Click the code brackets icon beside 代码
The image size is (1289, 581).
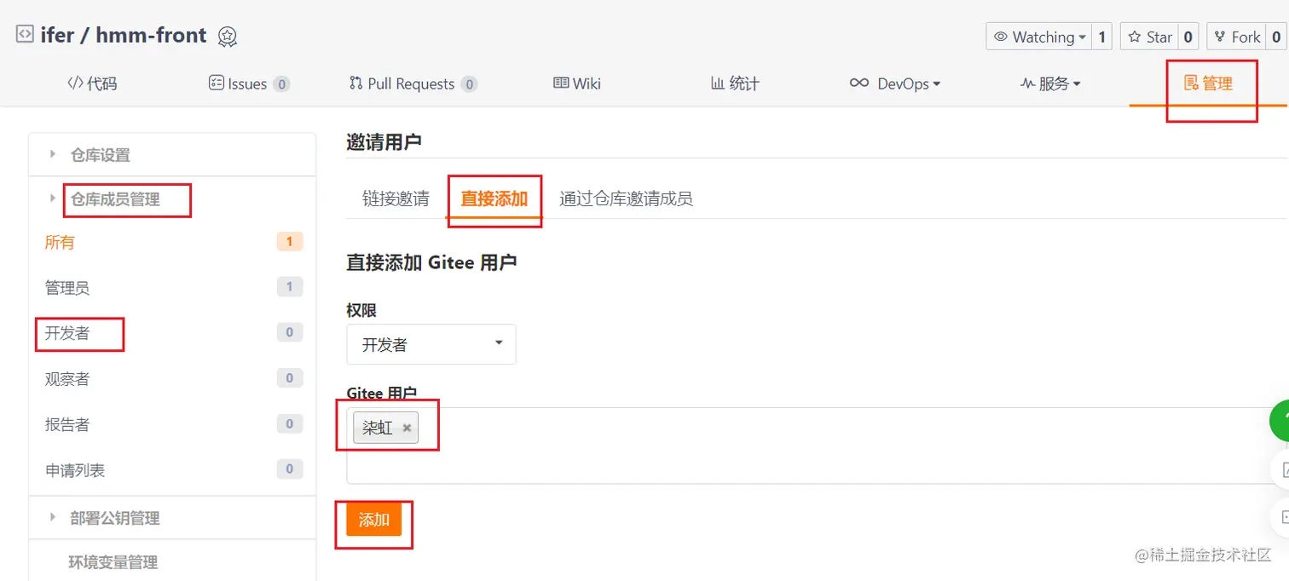click(75, 83)
